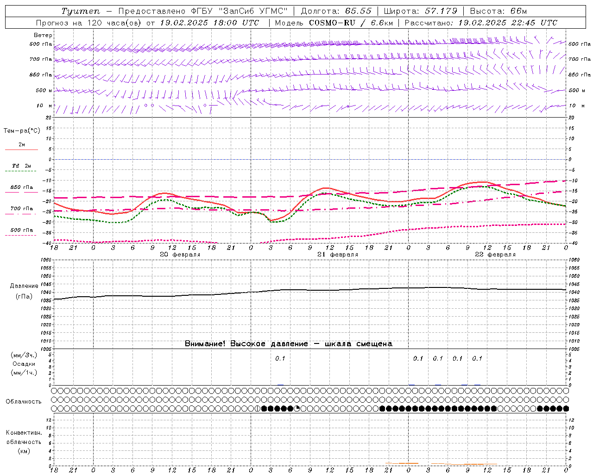Click the "Давление" pressure panel label

point(24,286)
